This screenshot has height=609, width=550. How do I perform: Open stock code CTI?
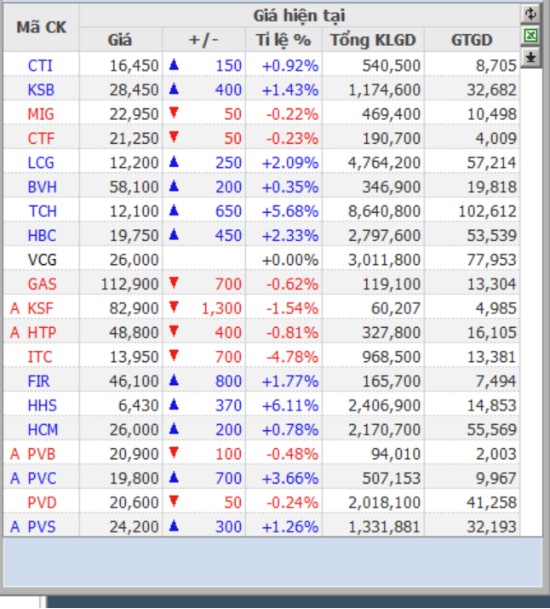click(x=40, y=66)
